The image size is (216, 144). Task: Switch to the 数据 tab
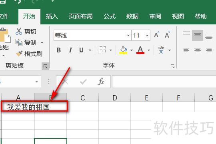132,16
